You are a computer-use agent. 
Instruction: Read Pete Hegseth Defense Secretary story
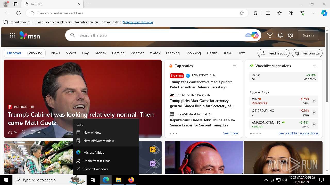tap(201, 85)
